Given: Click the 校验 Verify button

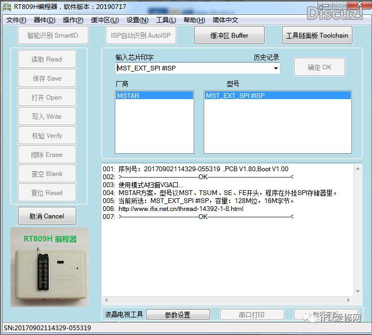Looking at the screenshot, I should [47, 135].
